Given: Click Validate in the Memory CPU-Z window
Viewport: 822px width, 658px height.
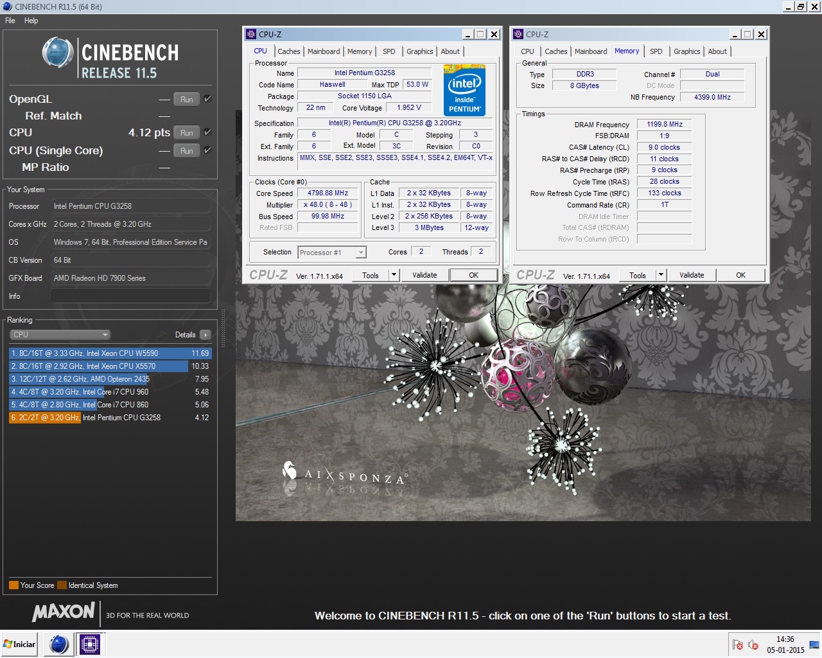Looking at the screenshot, I should [x=692, y=275].
